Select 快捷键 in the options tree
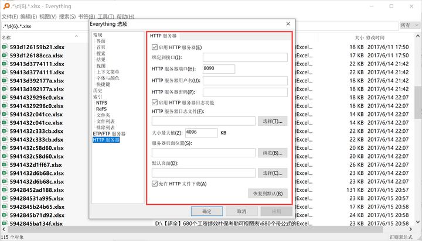422x241 pixels. coord(103,84)
